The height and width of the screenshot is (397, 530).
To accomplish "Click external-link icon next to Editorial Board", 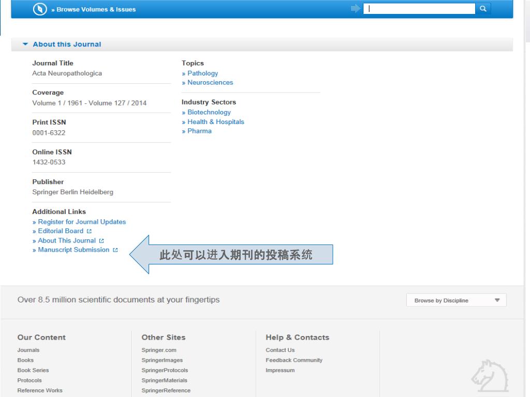I will [89, 231].
